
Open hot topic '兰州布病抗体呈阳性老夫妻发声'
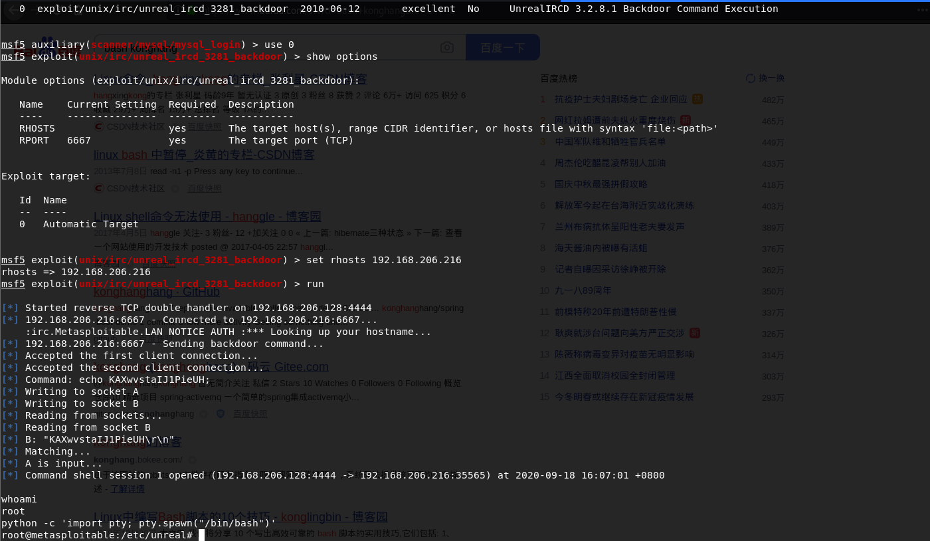click(620, 227)
